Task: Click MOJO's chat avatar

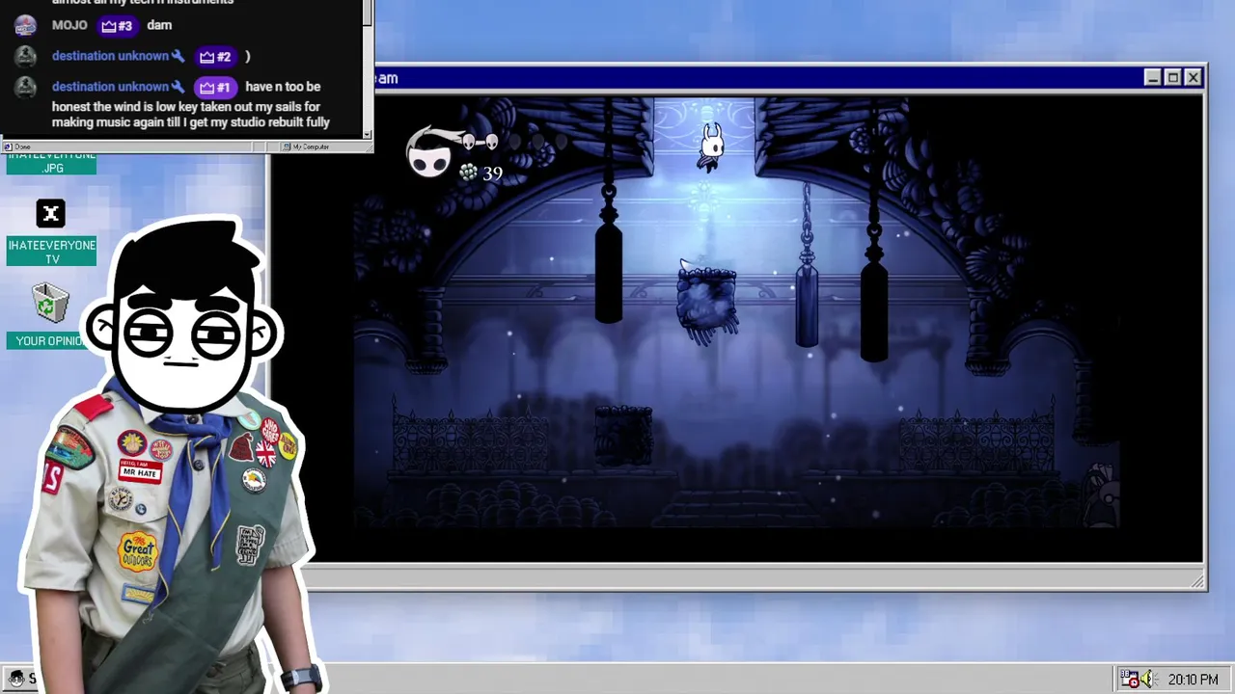Action: point(26,25)
